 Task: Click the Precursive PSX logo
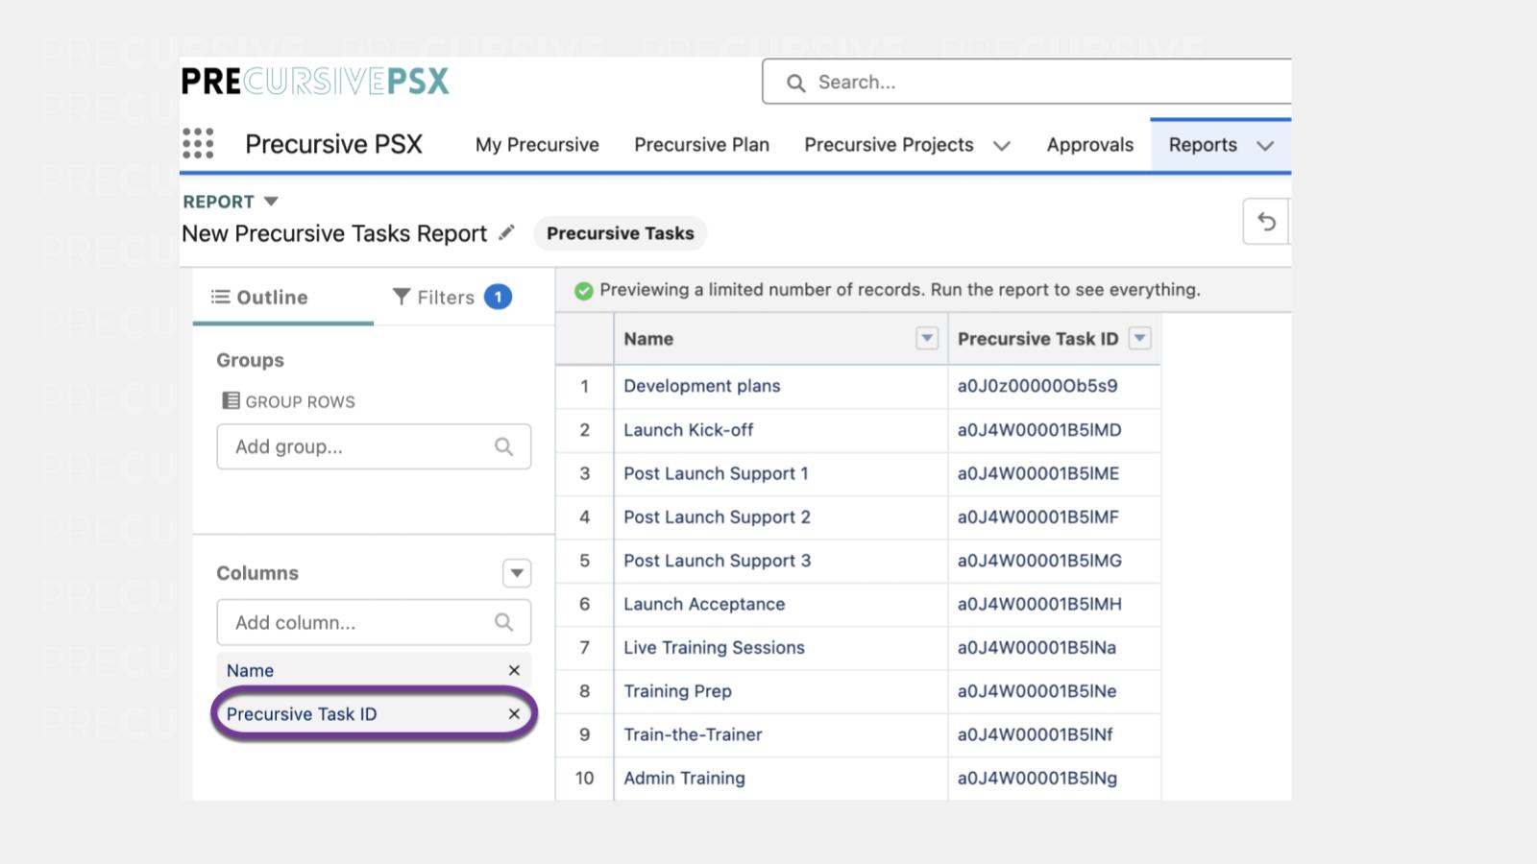[x=315, y=82]
